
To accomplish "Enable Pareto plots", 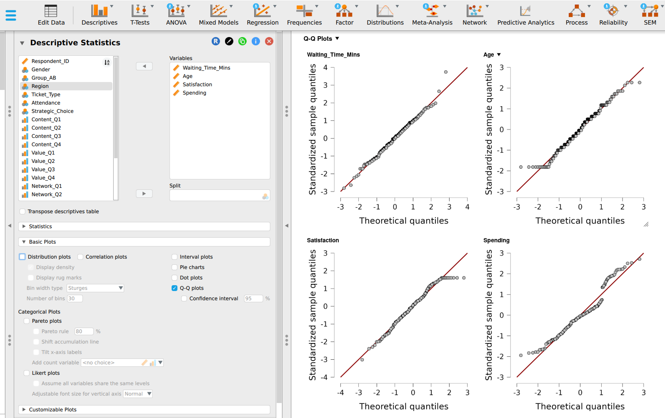I will pyautogui.click(x=27, y=321).
